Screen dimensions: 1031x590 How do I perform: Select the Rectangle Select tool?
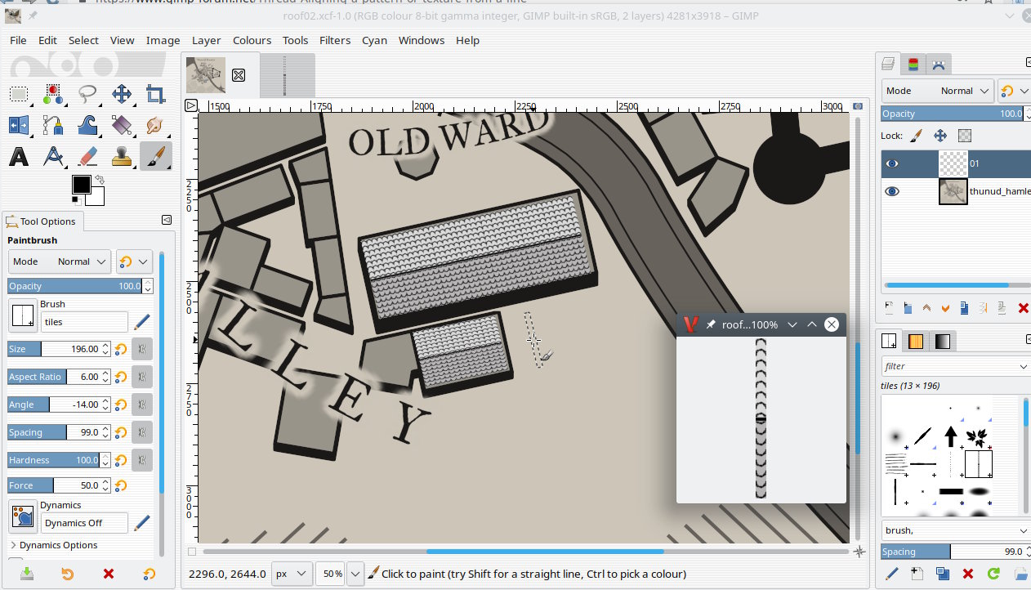(x=19, y=94)
